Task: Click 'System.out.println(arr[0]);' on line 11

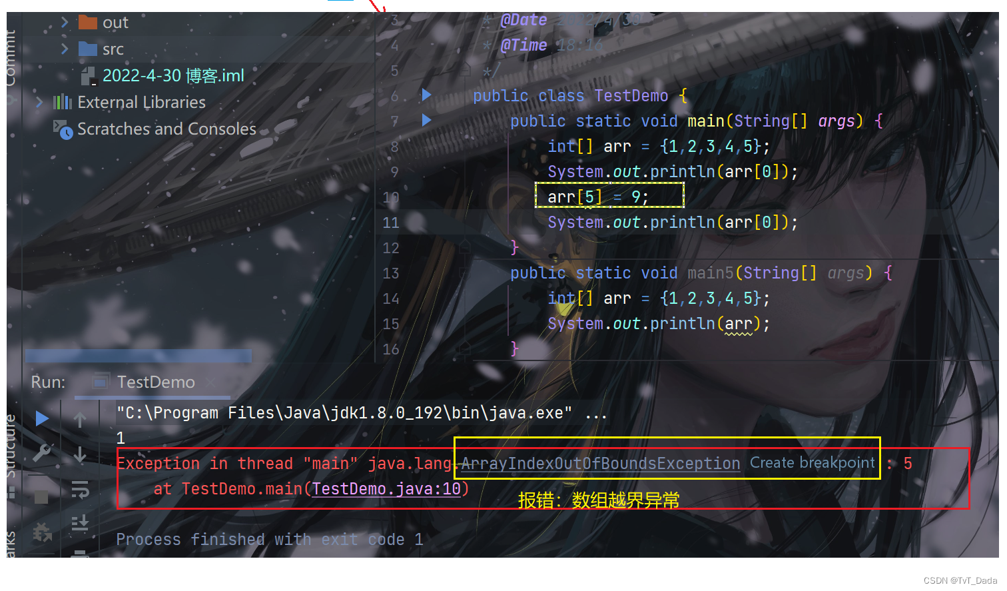Action: (673, 223)
